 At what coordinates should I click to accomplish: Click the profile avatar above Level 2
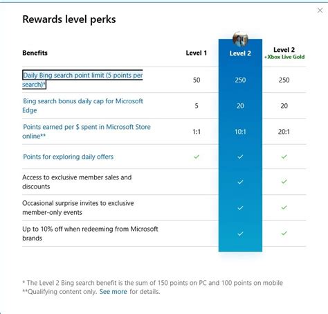[x=240, y=38]
